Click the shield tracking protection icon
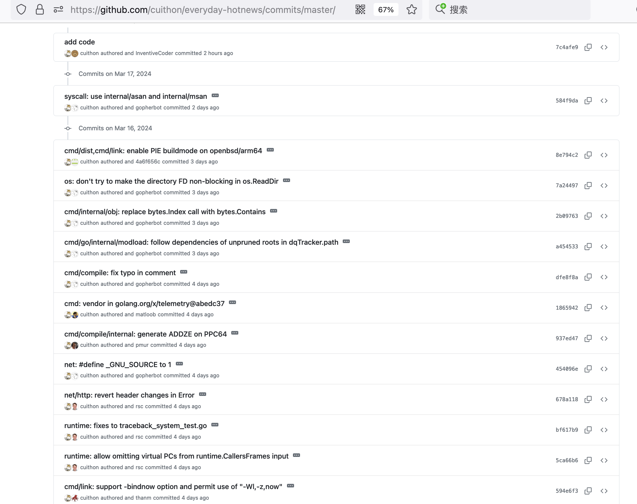Screen dimensions: 637x504 [21, 10]
